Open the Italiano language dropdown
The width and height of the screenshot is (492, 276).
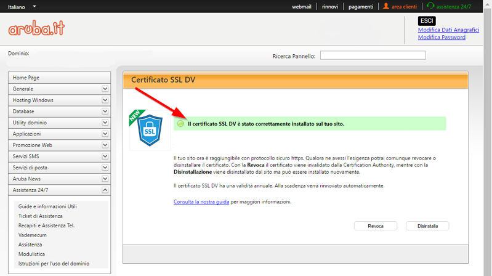pos(22,7)
